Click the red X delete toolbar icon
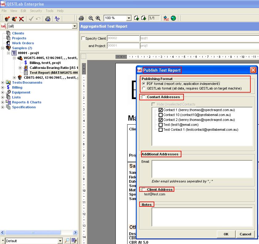Image resolution: width=259 pixels, height=244 pixels. click(22, 19)
